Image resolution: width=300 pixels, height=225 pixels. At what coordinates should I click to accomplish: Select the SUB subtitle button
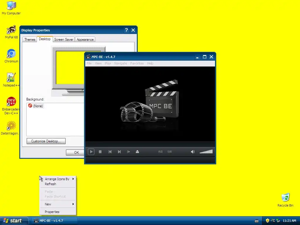170,152
